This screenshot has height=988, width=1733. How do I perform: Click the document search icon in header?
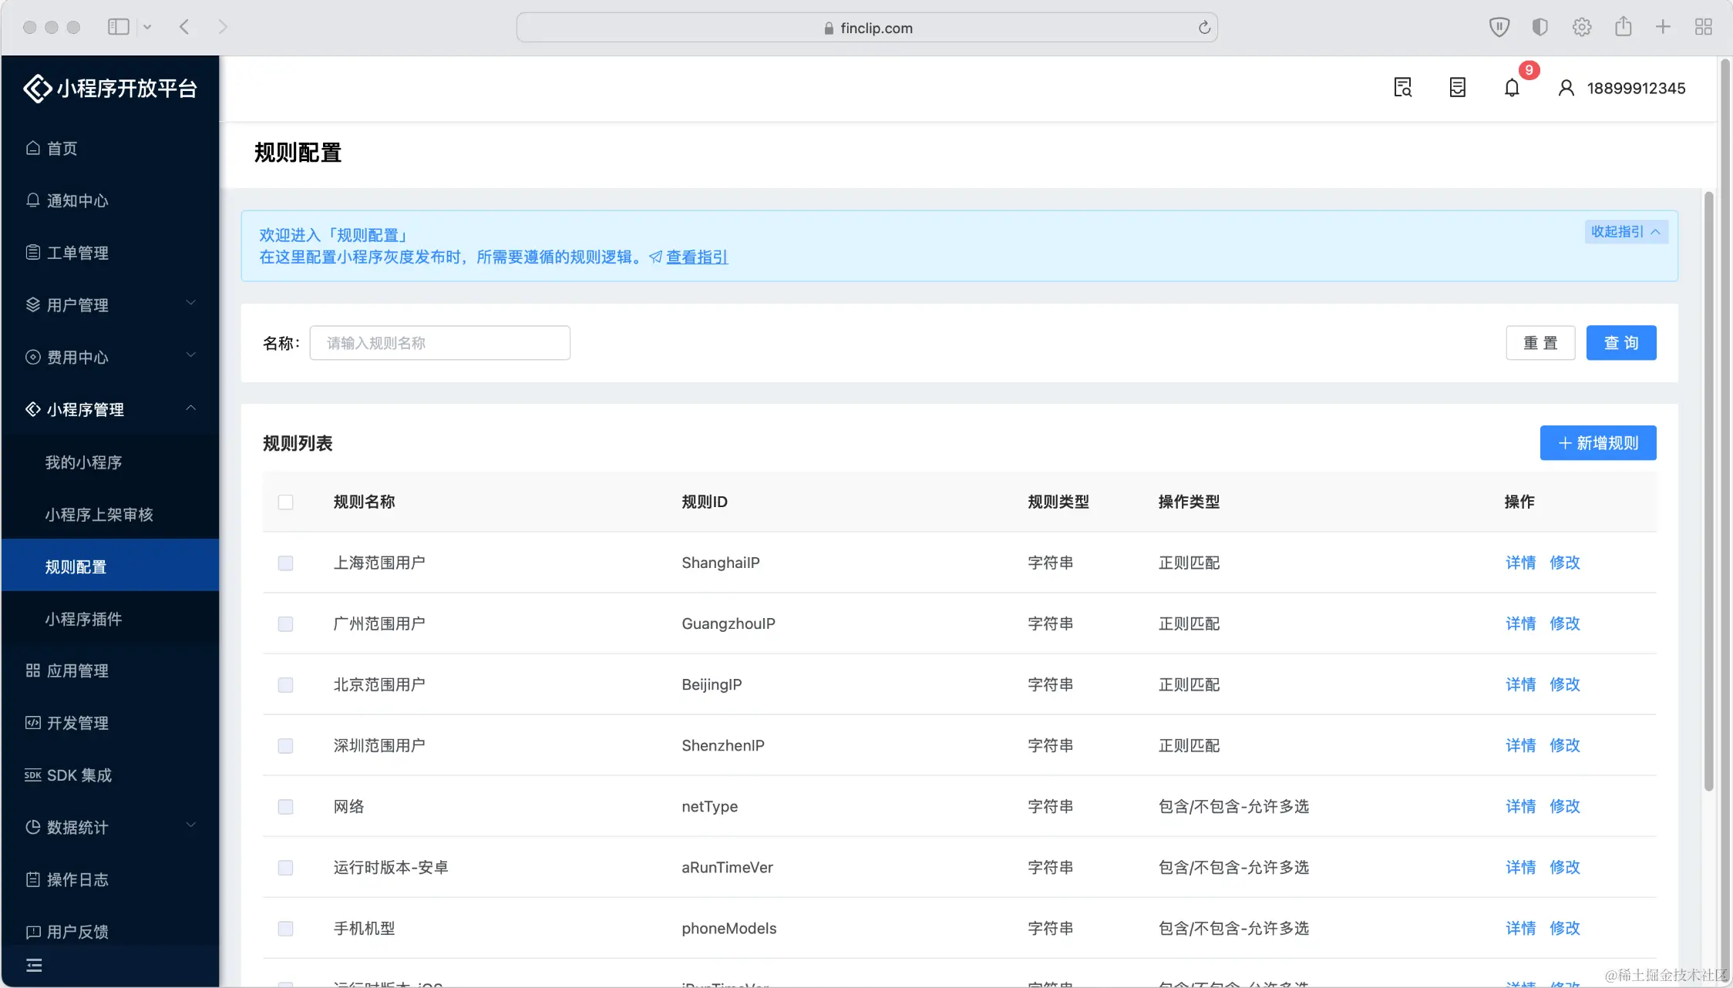(x=1402, y=88)
